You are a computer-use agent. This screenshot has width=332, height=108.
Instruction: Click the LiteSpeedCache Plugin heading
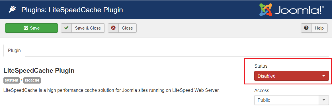(39, 70)
